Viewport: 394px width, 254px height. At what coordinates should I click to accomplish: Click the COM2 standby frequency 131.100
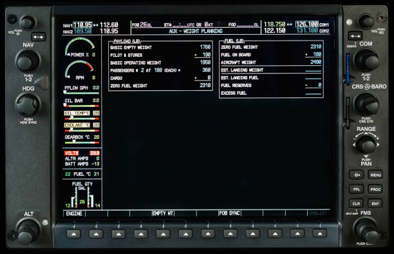pos(307,30)
